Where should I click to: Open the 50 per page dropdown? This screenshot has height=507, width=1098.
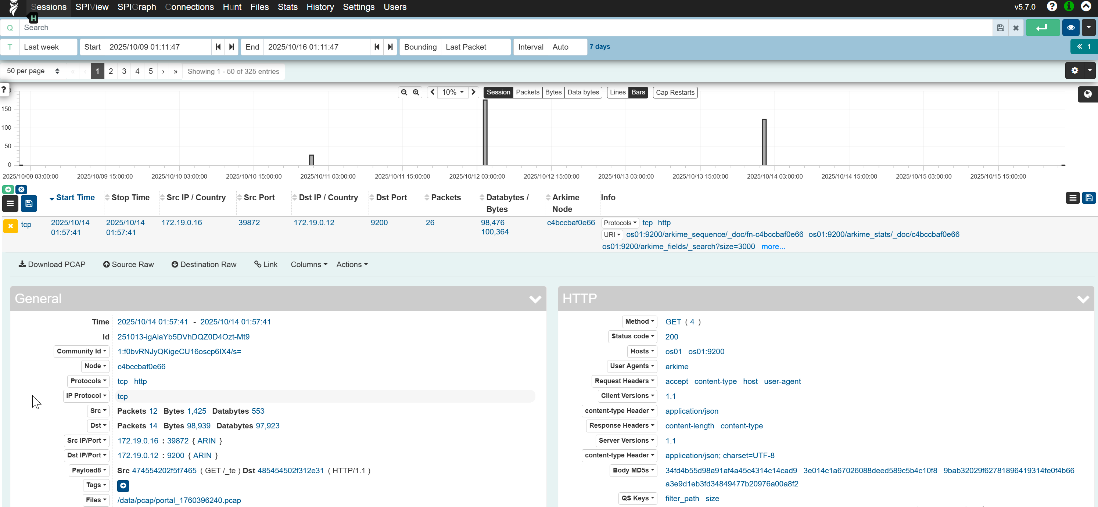pyautogui.click(x=32, y=71)
